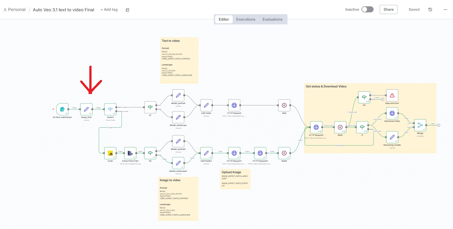This screenshot has height=229, width=453.
Task: Open the Download Video node
Action: (392, 113)
